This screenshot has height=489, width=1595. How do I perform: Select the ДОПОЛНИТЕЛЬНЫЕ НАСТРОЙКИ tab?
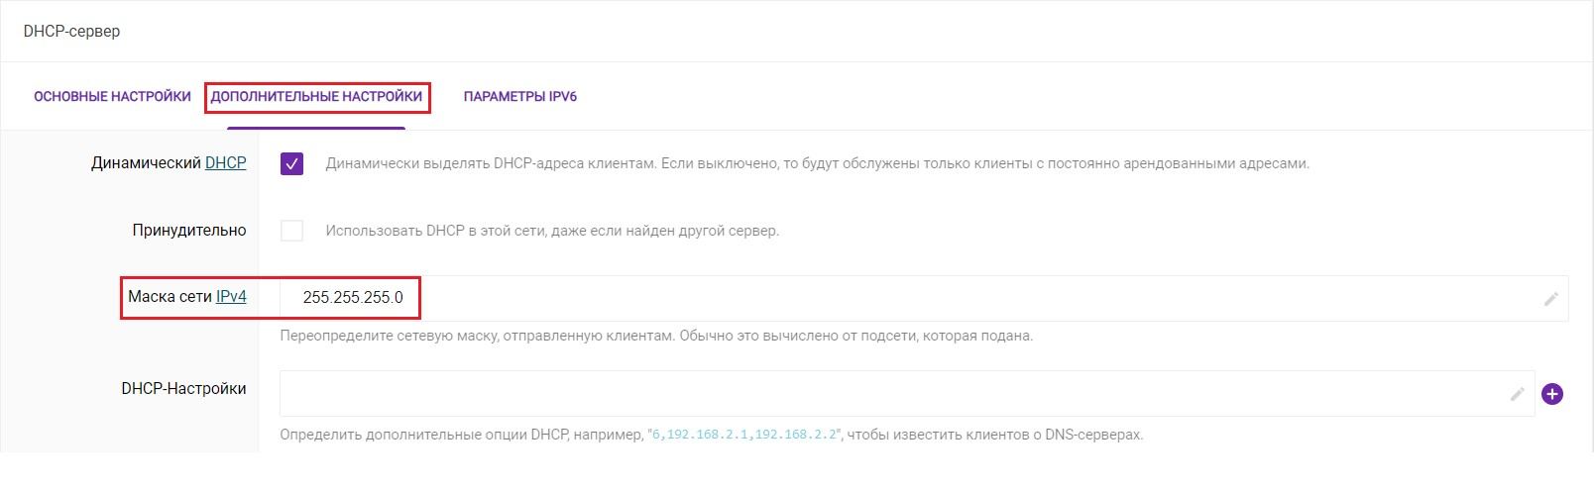[316, 96]
